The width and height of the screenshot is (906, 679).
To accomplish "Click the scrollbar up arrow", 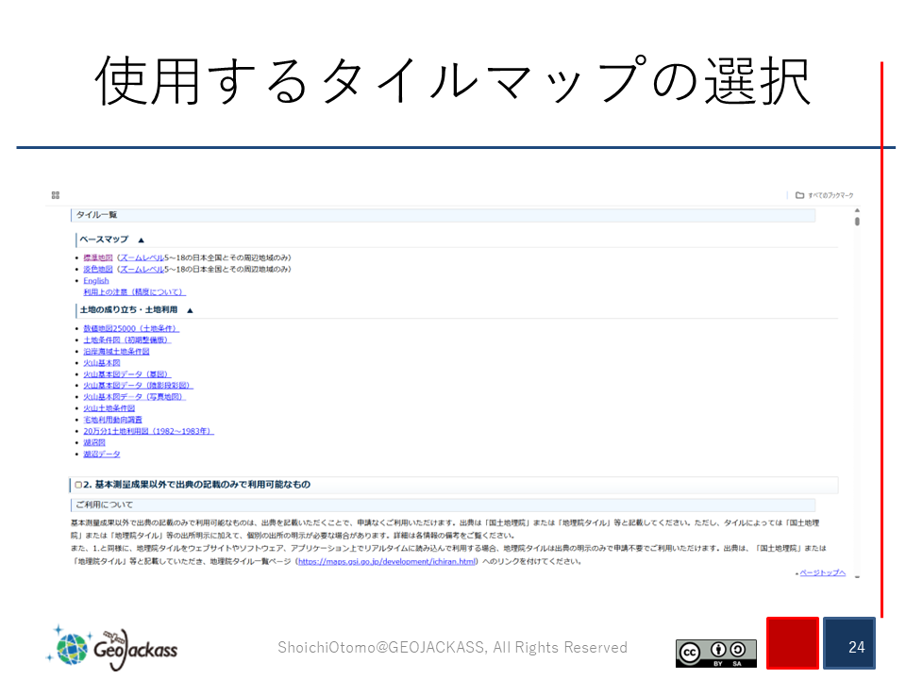I will (x=857, y=210).
